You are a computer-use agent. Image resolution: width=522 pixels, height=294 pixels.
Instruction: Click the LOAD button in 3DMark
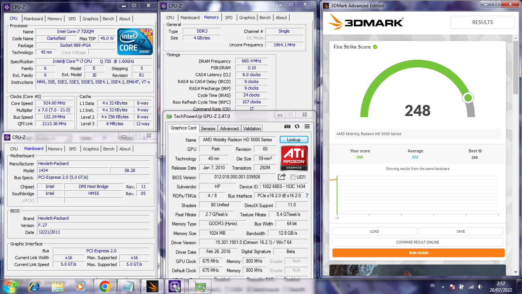pos(374,231)
